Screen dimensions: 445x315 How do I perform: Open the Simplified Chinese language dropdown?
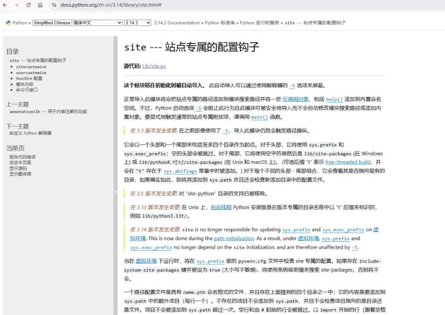77,23
